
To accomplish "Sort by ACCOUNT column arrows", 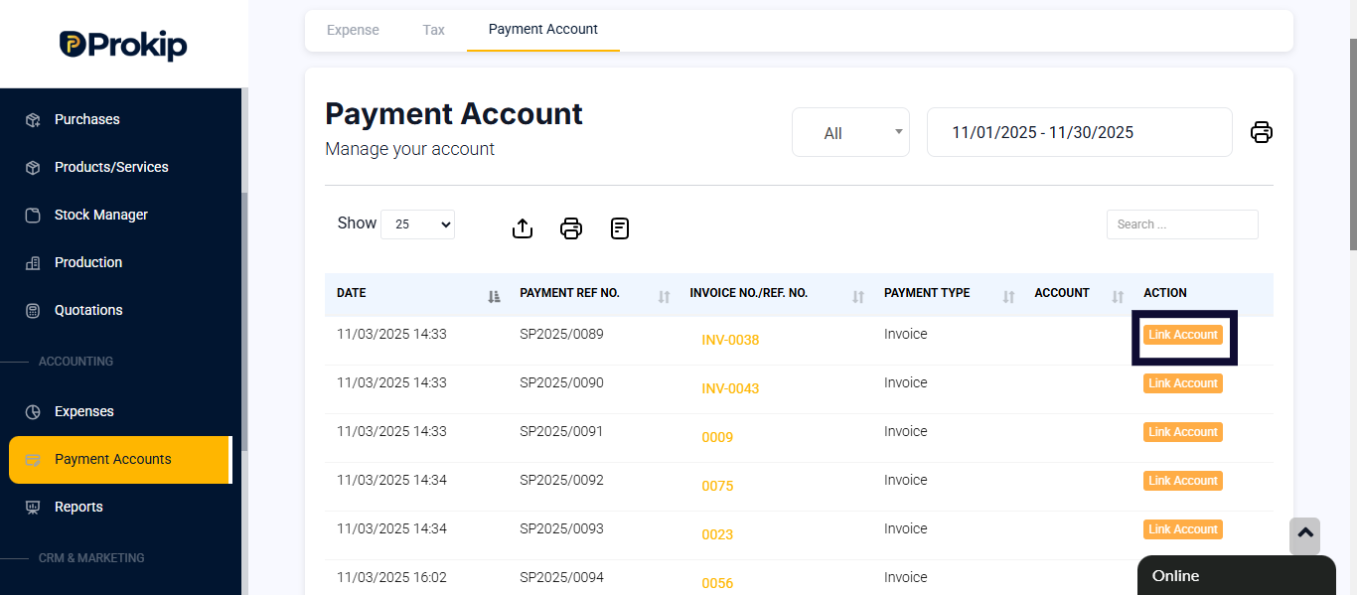I will pyautogui.click(x=1118, y=296).
